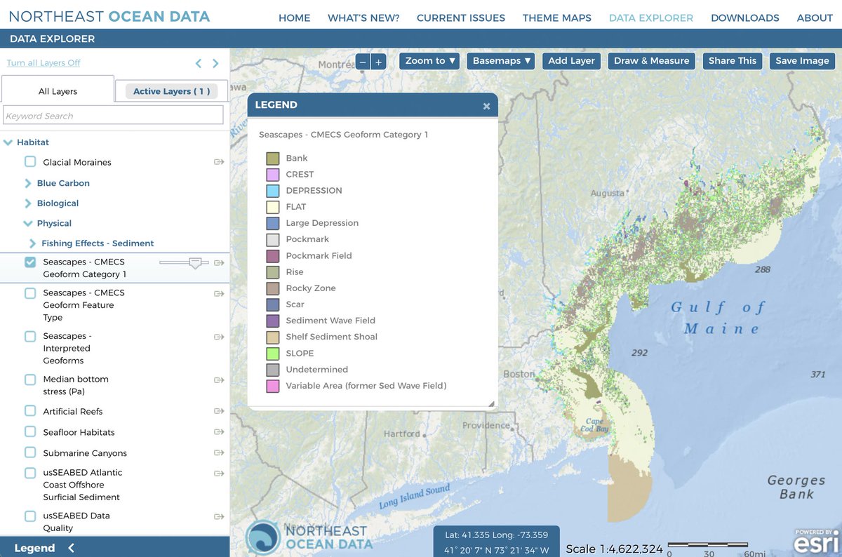Open Draw & Measure tools

coord(651,61)
